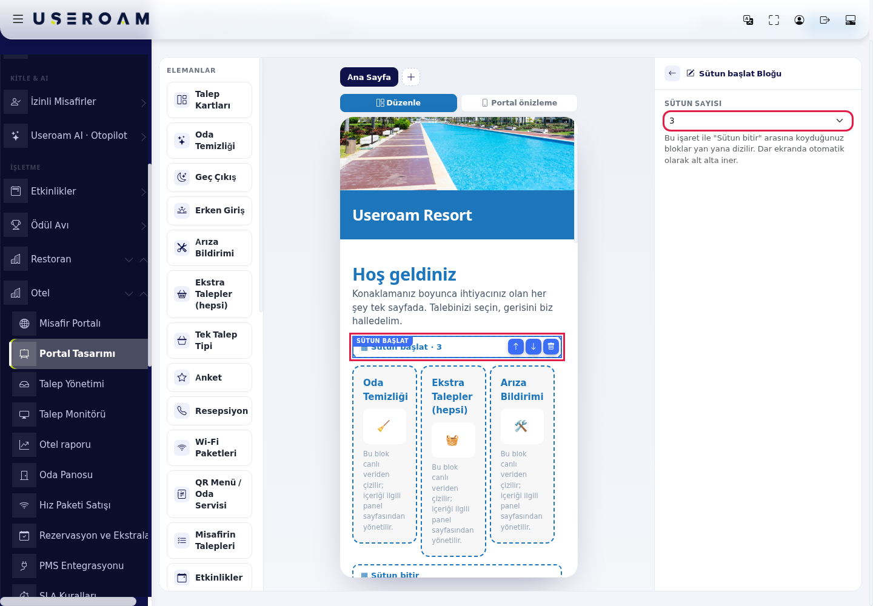Screen dimensions: 873x606
Task: Click the Useroam Resort pool banner image
Action: 457,153
